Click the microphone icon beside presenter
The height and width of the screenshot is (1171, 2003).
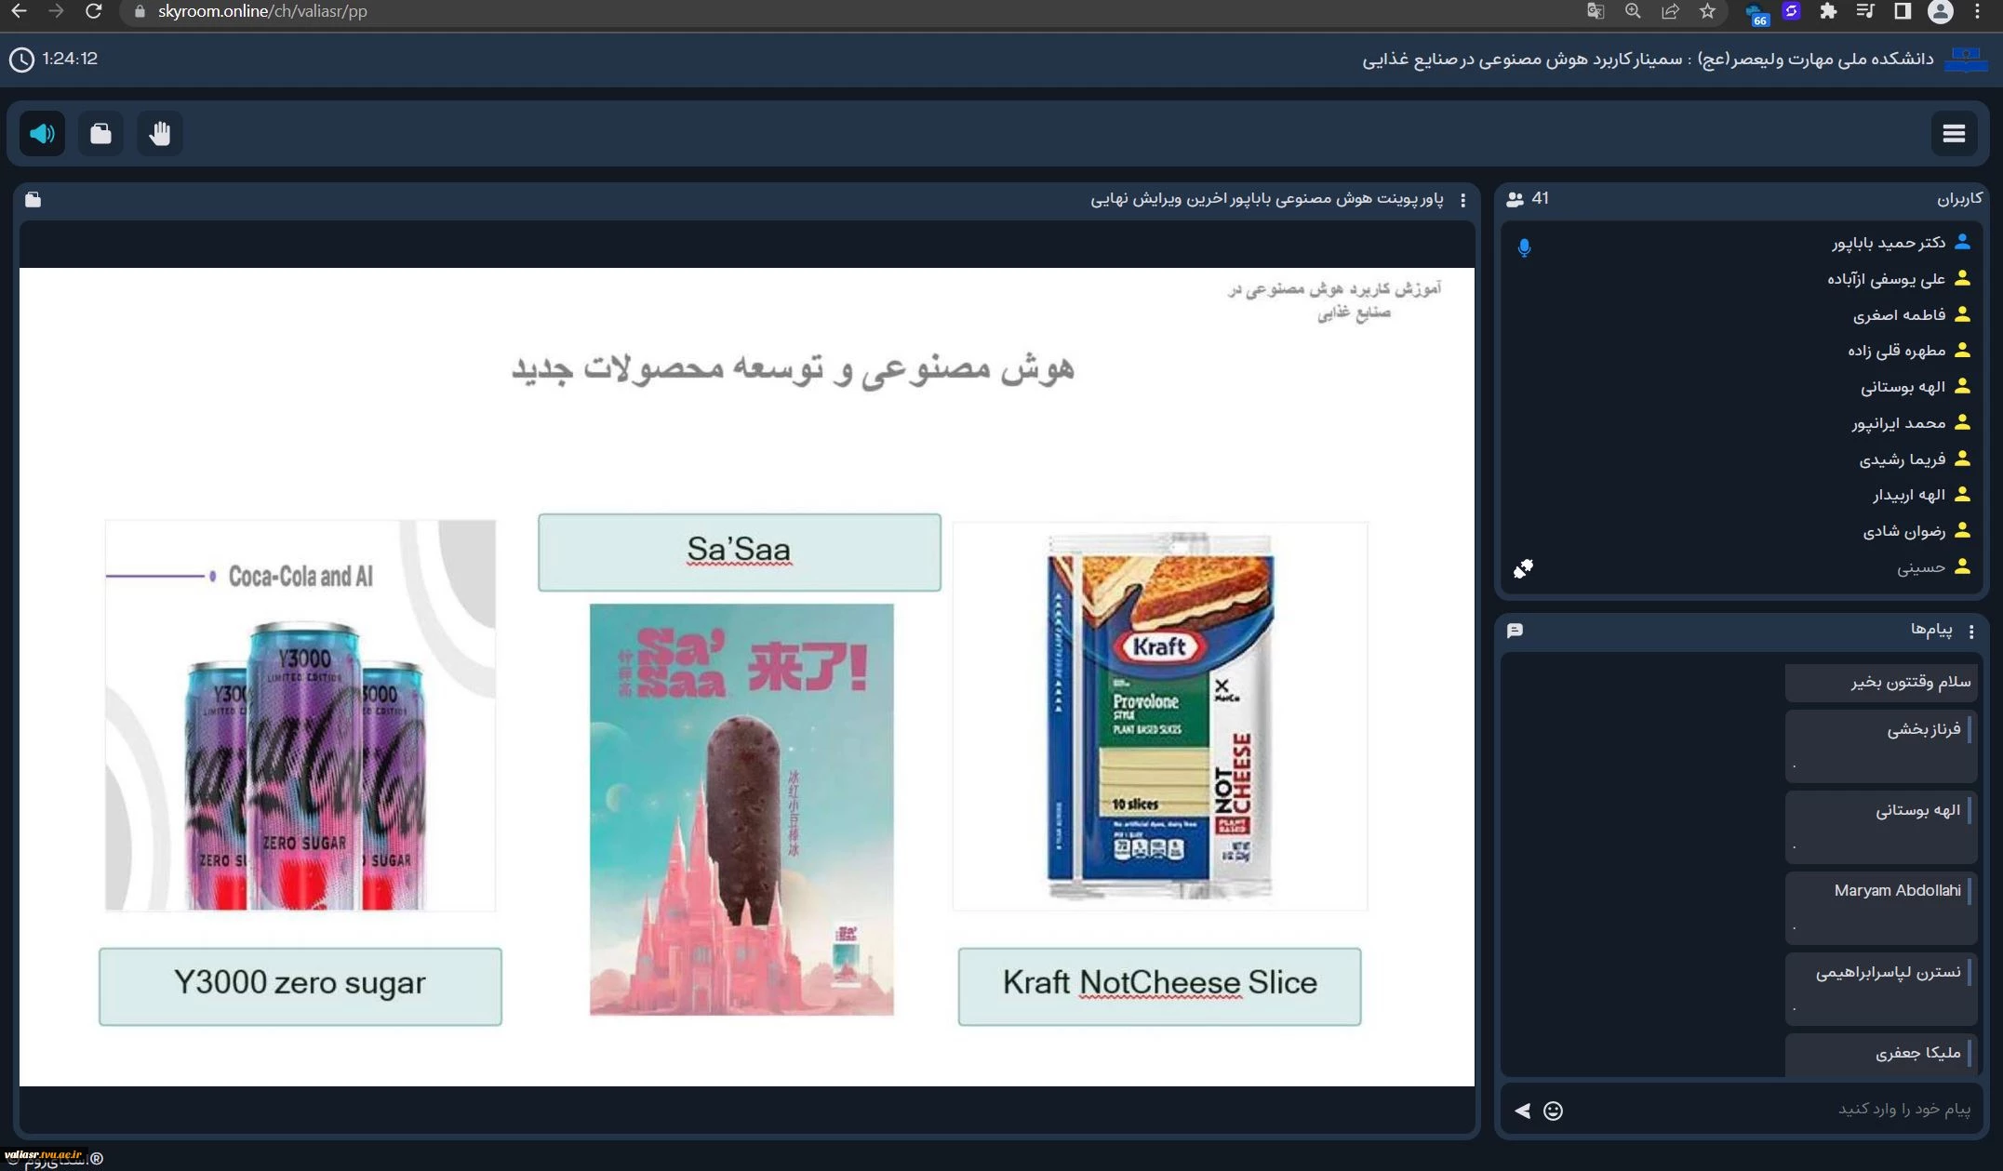(x=1524, y=247)
